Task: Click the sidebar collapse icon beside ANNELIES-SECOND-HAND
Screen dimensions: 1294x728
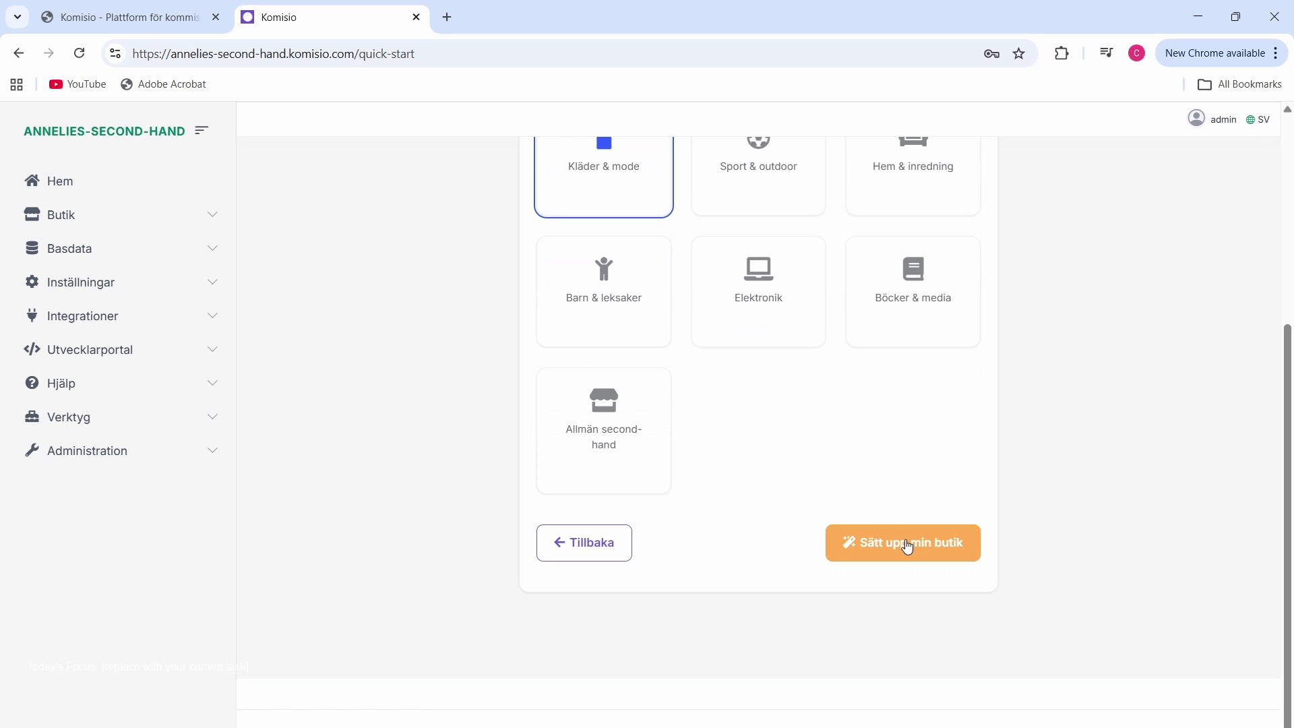Action: tap(202, 131)
